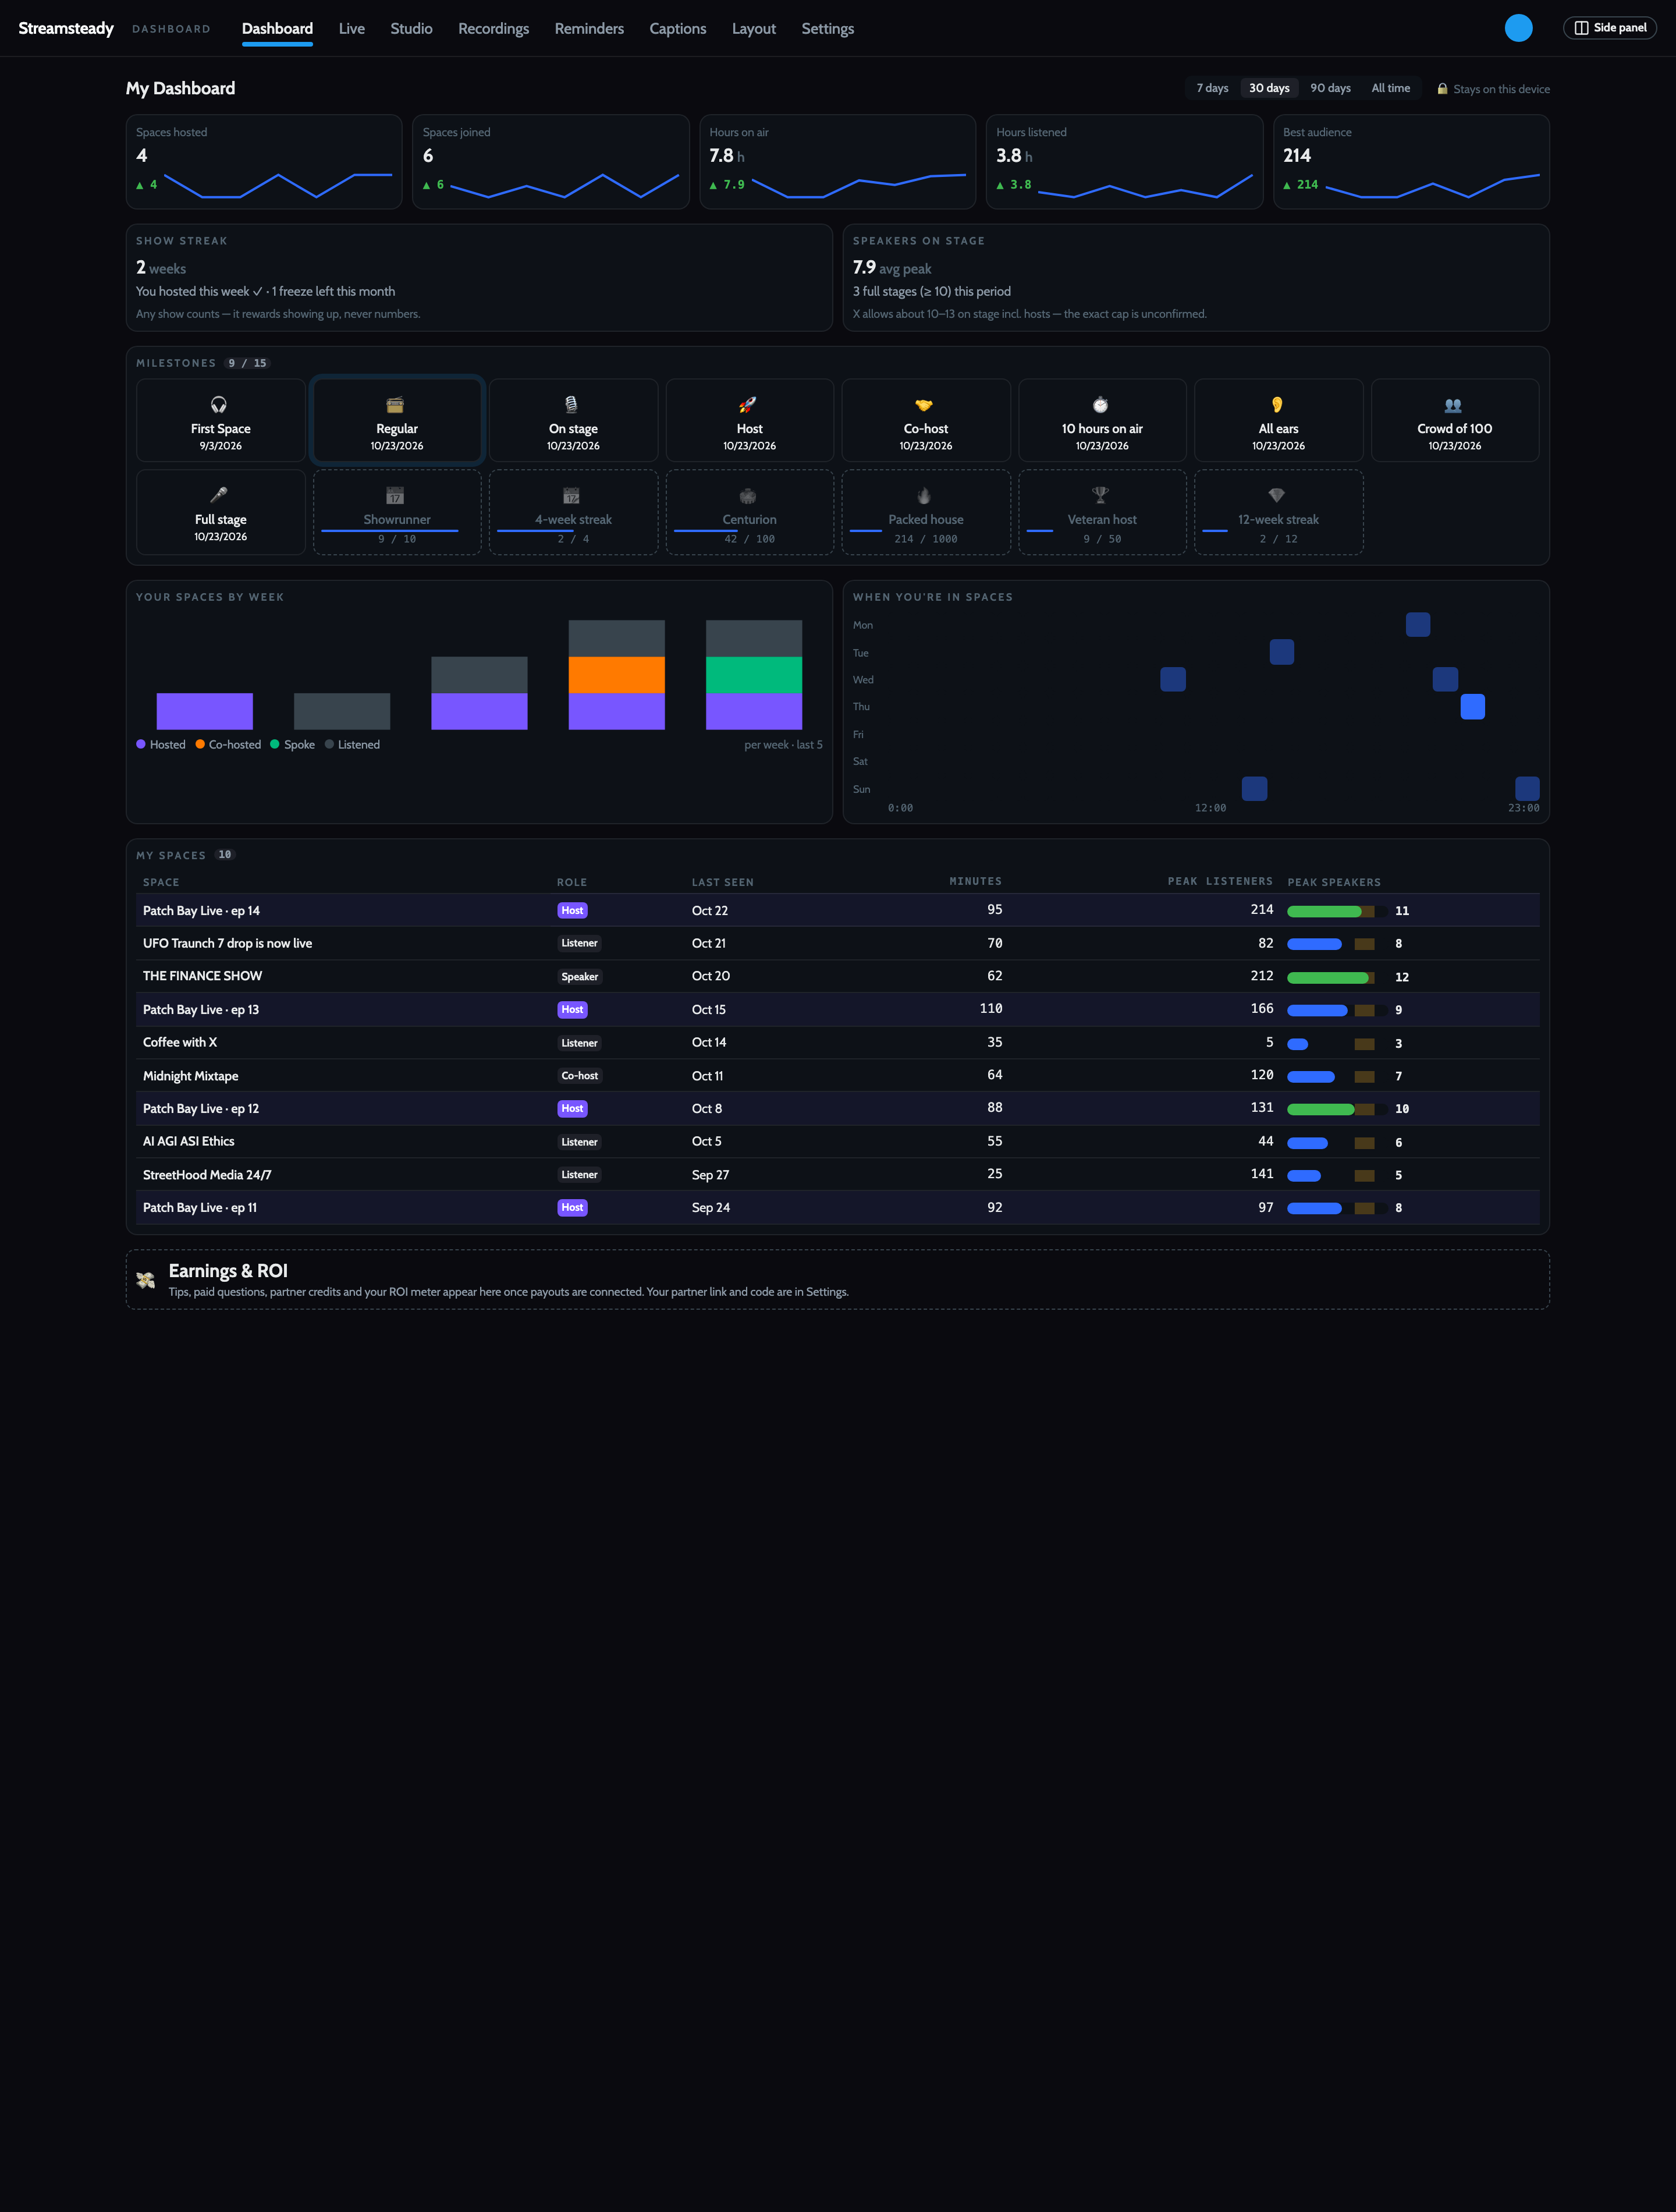
Task: Click the 12-week streak diamond icon
Action: pyautogui.click(x=1277, y=495)
